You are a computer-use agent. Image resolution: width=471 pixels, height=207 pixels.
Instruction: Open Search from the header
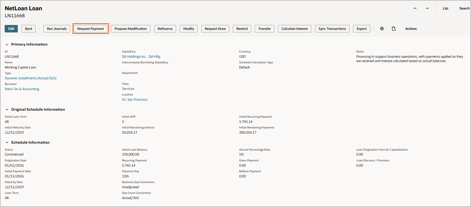(464, 8)
